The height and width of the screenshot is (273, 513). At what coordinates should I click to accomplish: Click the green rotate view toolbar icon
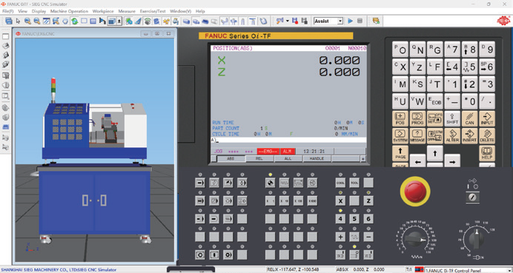pos(75,21)
